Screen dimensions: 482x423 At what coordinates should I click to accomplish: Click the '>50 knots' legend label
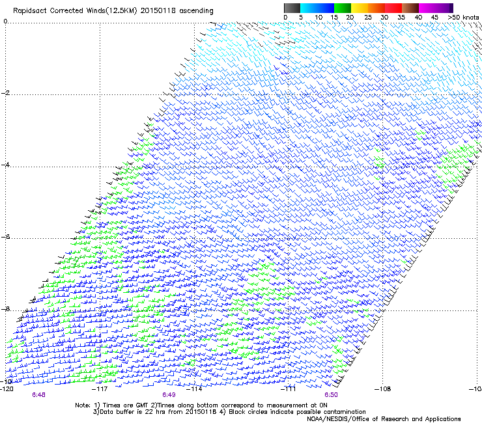[x=464, y=18]
